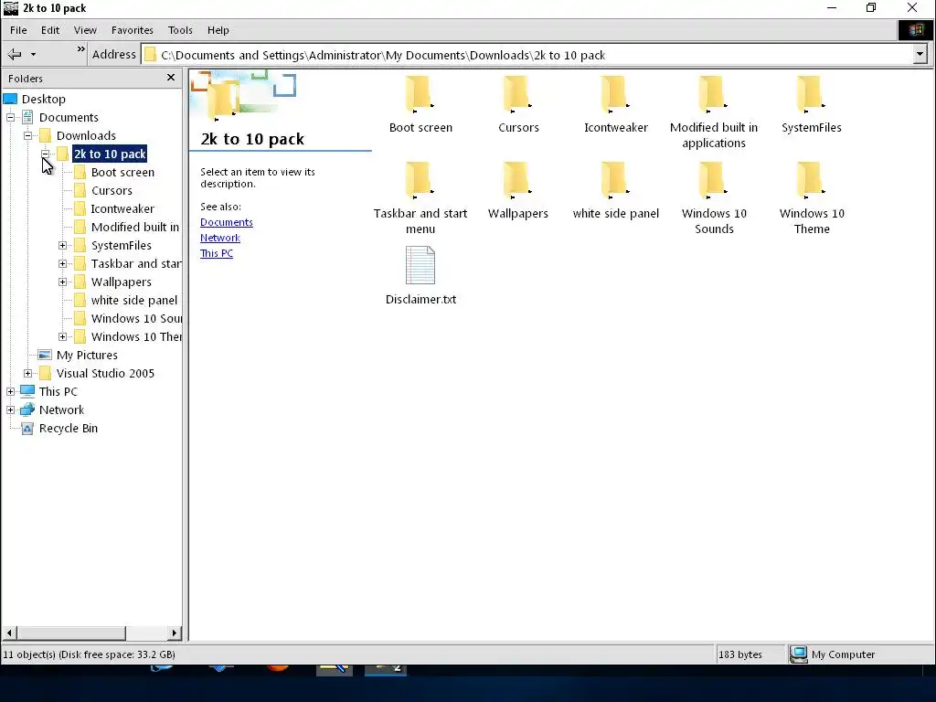Image resolution: width=936 pixels, height=702 pixels.
Task: Collapse the Documents tree node
Action: click(x=10, y=118)
